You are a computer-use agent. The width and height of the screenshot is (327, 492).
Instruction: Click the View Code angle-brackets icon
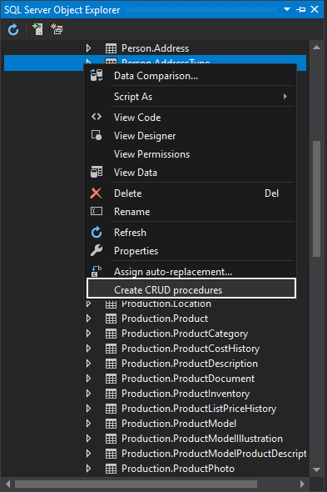pos(97,117)
